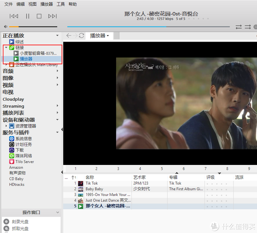
Task: Open the 电视 section
Action: point(8,92)
